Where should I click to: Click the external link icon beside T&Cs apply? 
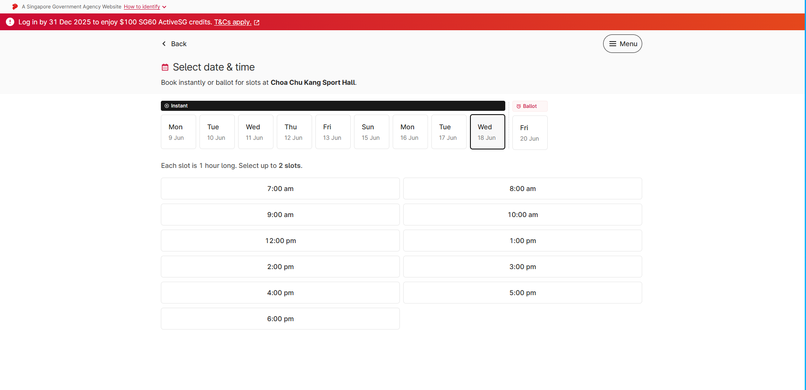257,22
